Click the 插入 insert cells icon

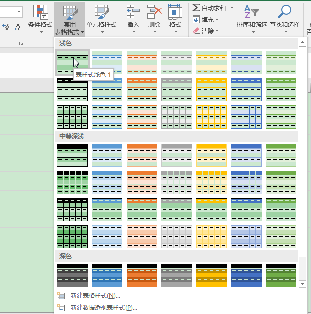[133, 12]
